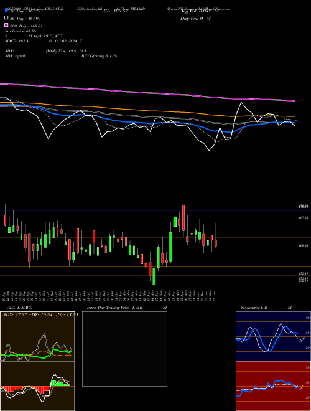Click the tallest green candle near 20 Nov
311x411 pixels.
[x=170, y=247]
